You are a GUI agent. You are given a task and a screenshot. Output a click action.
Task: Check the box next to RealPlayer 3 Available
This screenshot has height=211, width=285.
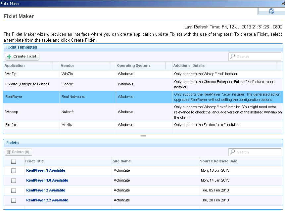[x=13, y=171]
